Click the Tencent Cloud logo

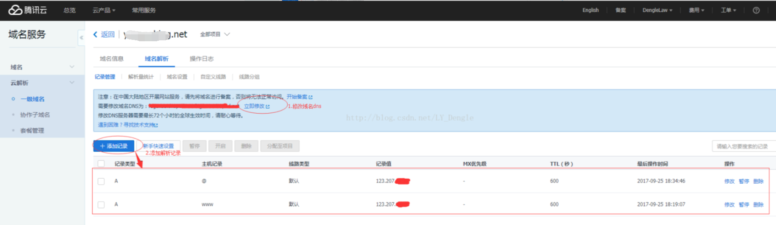[28, 10]
